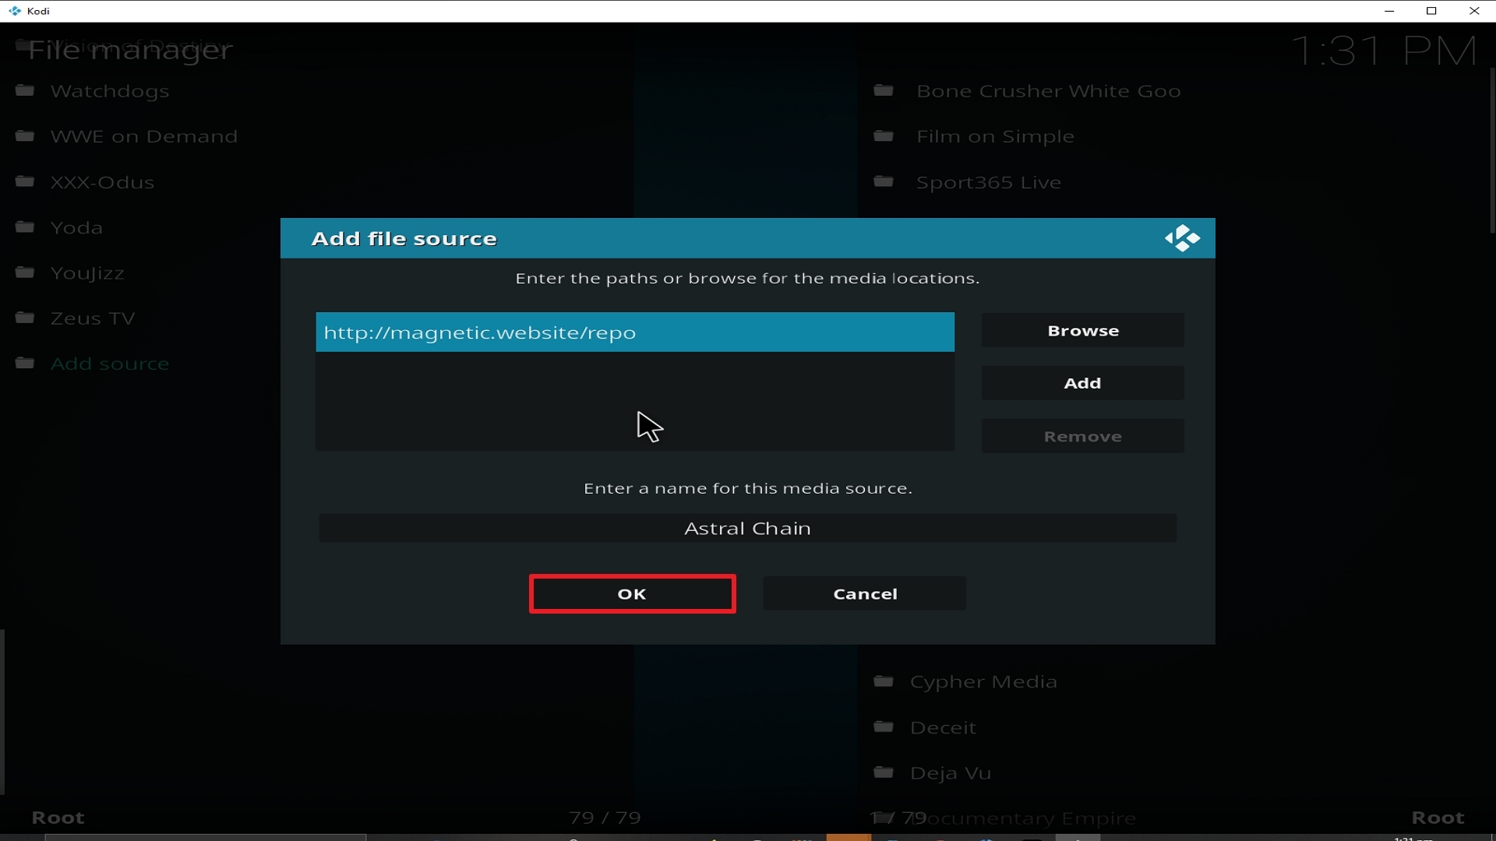Click the Kodi logo in dialog header
Screen dimensions: 1496x841
point(1182,238)
